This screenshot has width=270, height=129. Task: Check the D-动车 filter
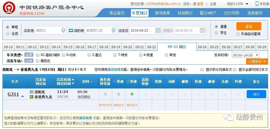pyautogui.click(x=63, y=55)
